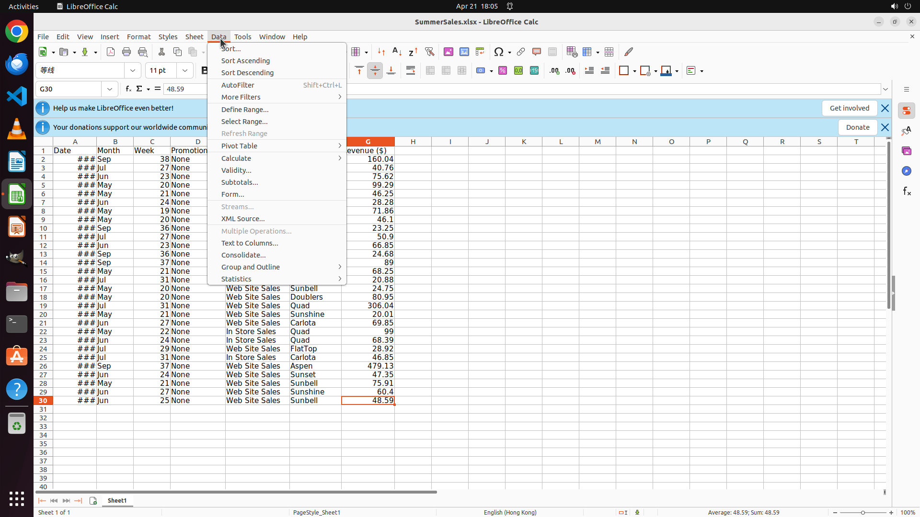Click the Get involved button
The image size is (920, 517).
coord(849,108)
